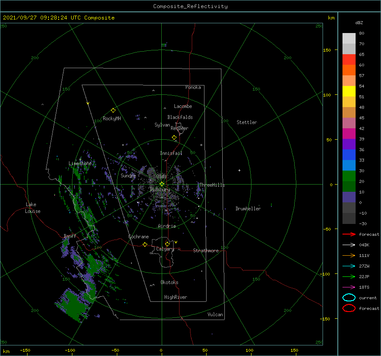Click the Didsbury town label
The width and height of the screenshot is (381, 356).
(x=160, y=190)
